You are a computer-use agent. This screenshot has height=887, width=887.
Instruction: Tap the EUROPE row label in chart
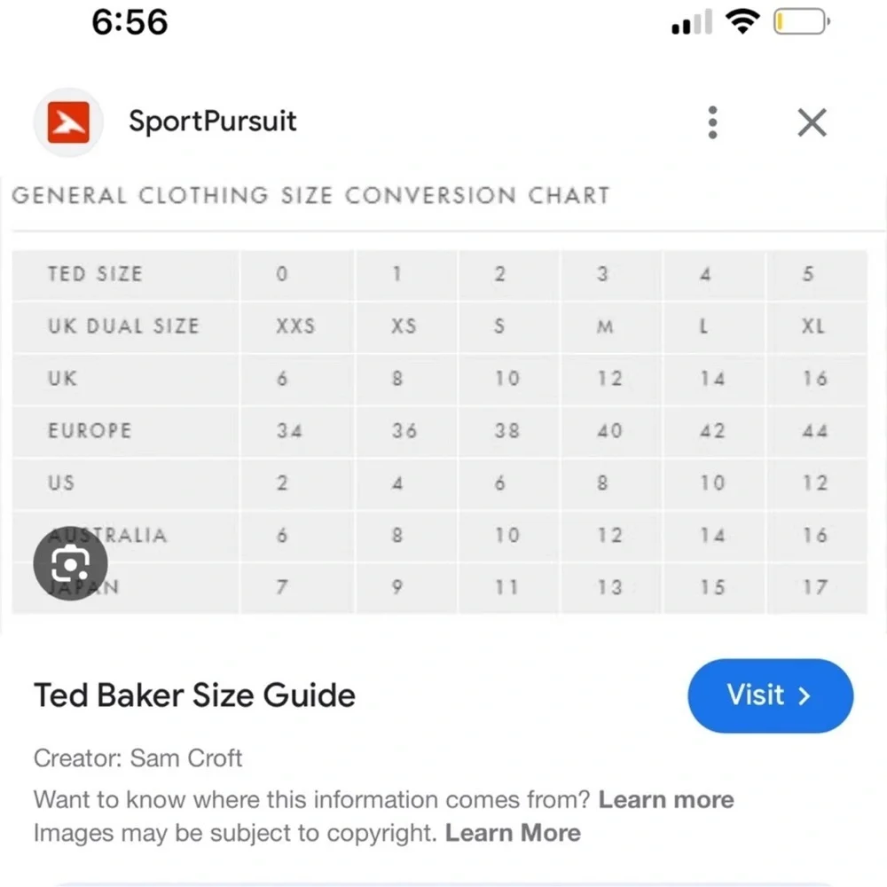pos(90,431)
